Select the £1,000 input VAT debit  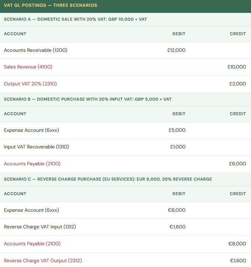coord(178,147)
